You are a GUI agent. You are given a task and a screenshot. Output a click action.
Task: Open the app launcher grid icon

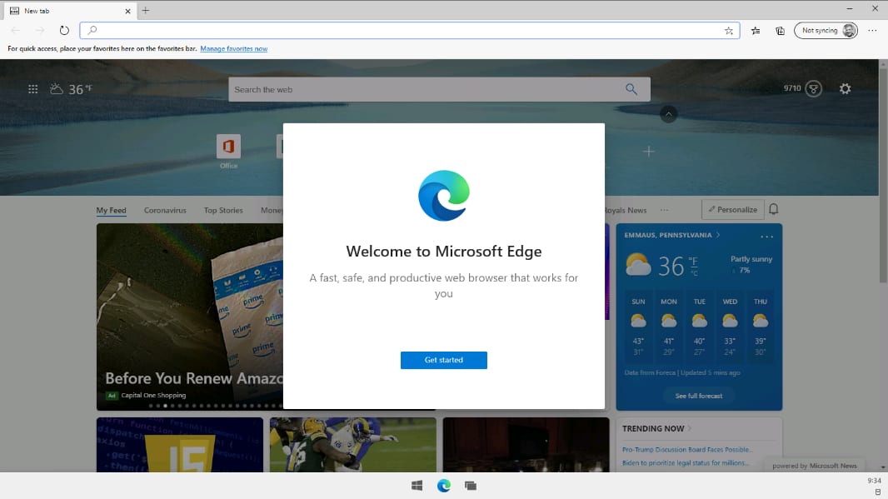click(33, 89)
